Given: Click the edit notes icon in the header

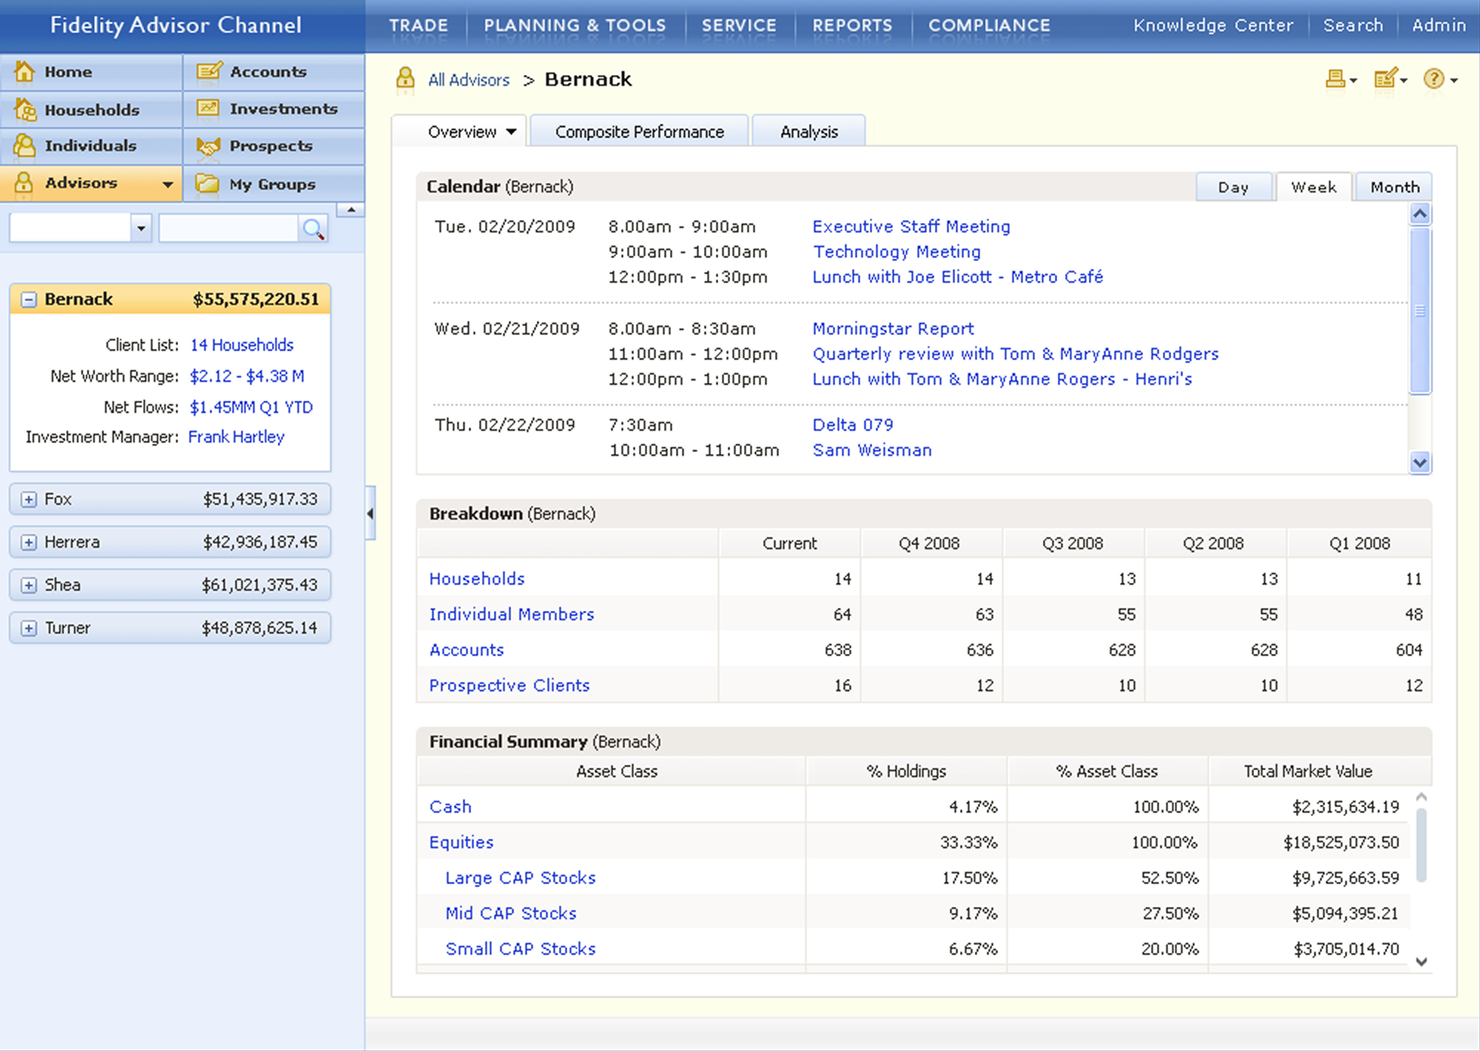Looking at the screenshot, I should pyautogui.click(x=1385, y=79).
